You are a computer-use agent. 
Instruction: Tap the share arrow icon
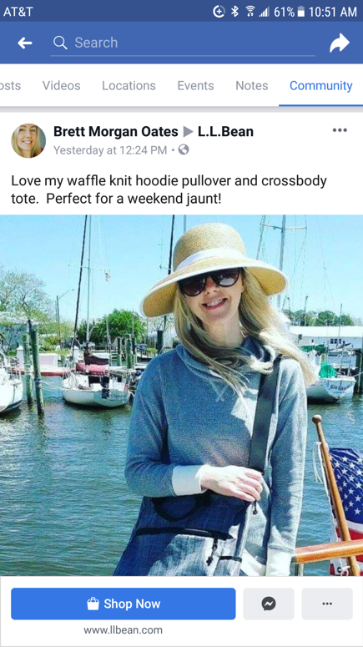coord(339,43)
